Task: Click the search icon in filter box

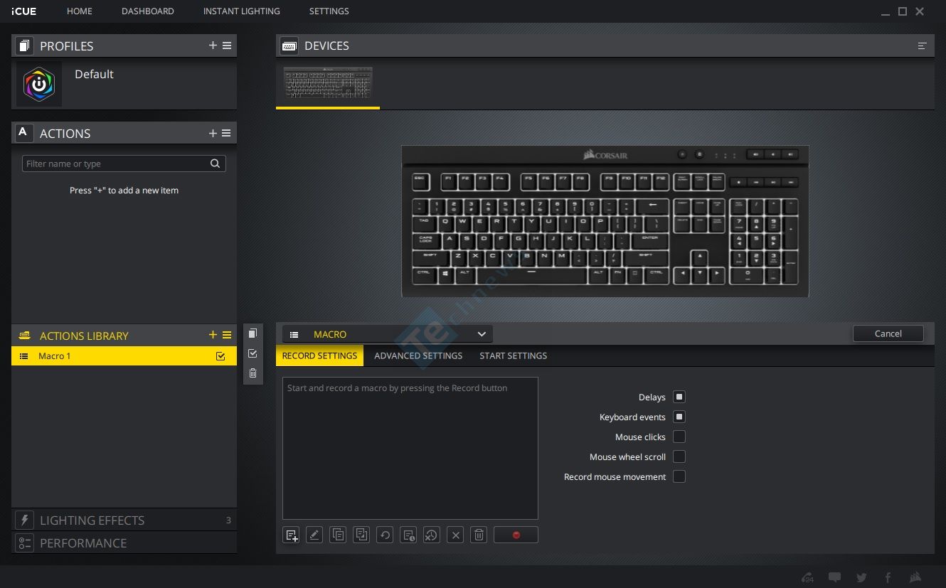Action: coord(215,164)
